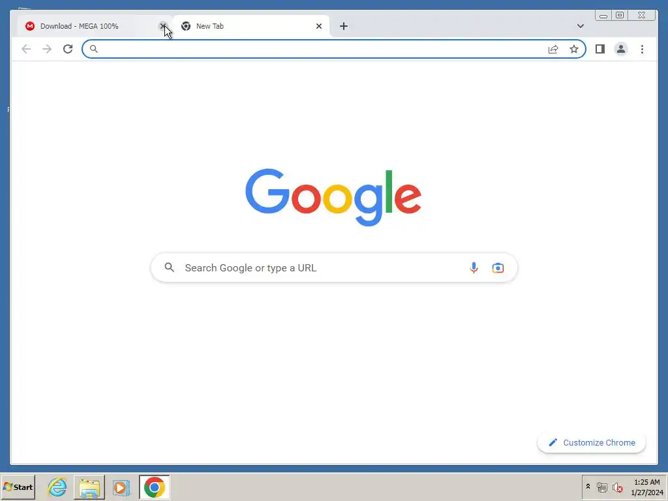This screenshot has width=668, height=501.
Task: Open the muted volume tray icon
Action: tap(617, 487)
